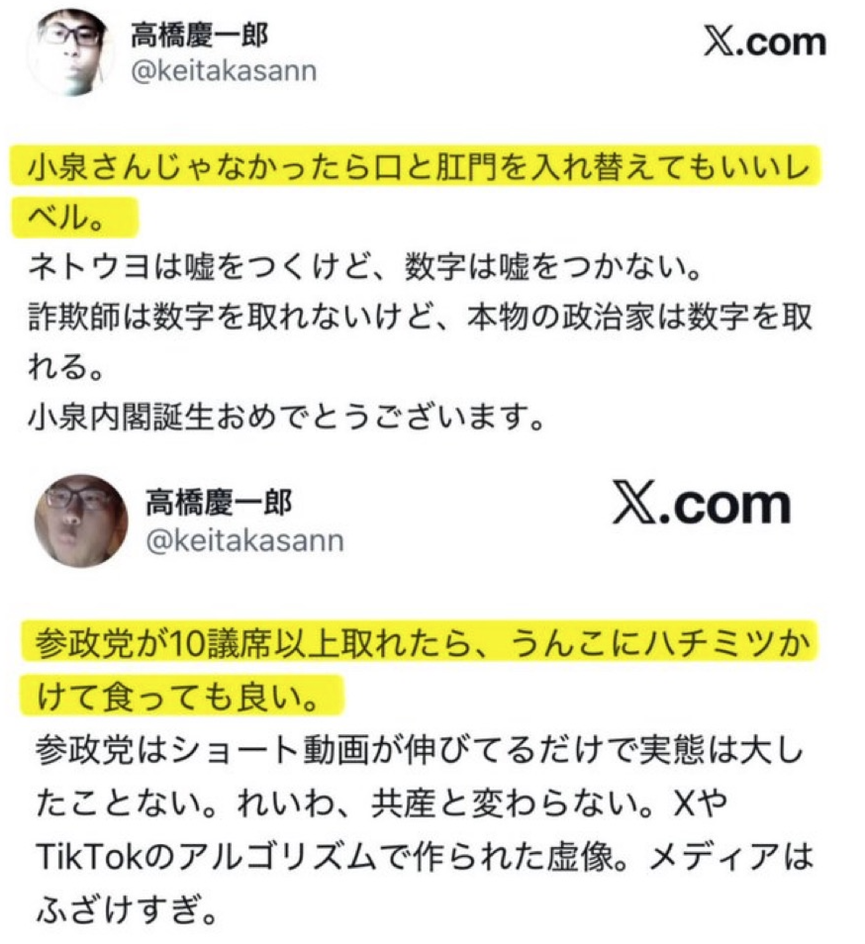This screenshot has width=865, height=944.
Task: Click the short line れる。
Action: point(66,367)
